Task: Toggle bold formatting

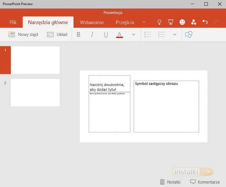Action: click(78, 35)
